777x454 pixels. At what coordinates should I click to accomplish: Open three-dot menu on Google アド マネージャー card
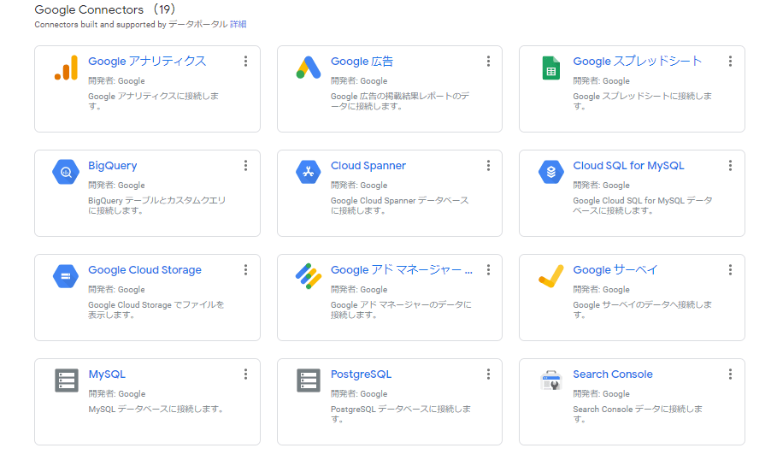tap(489, 269)
